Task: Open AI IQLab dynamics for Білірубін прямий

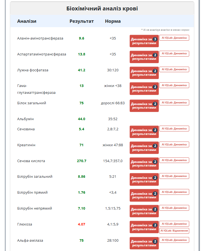Action: click(x=174, y=192)
